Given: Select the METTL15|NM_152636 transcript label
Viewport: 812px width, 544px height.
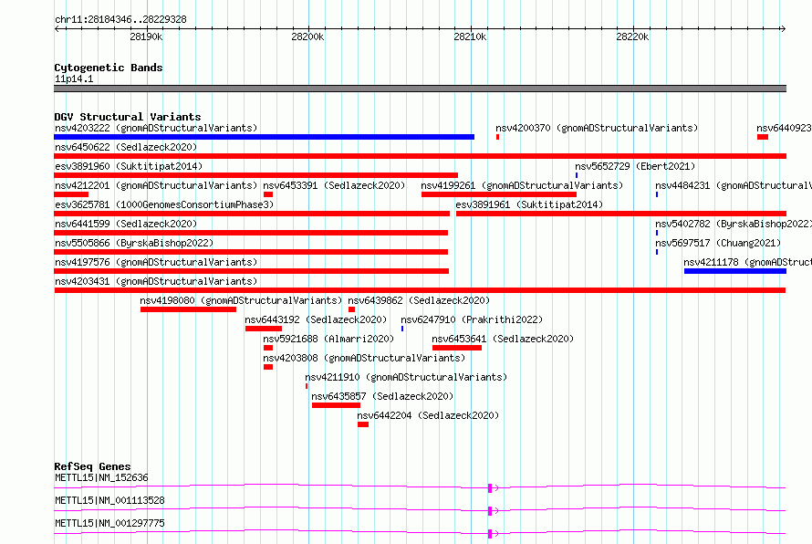Looking at the screenshot, I should (101, 477).
